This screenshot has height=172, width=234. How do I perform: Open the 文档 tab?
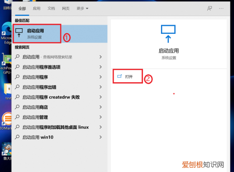[51, 8]
